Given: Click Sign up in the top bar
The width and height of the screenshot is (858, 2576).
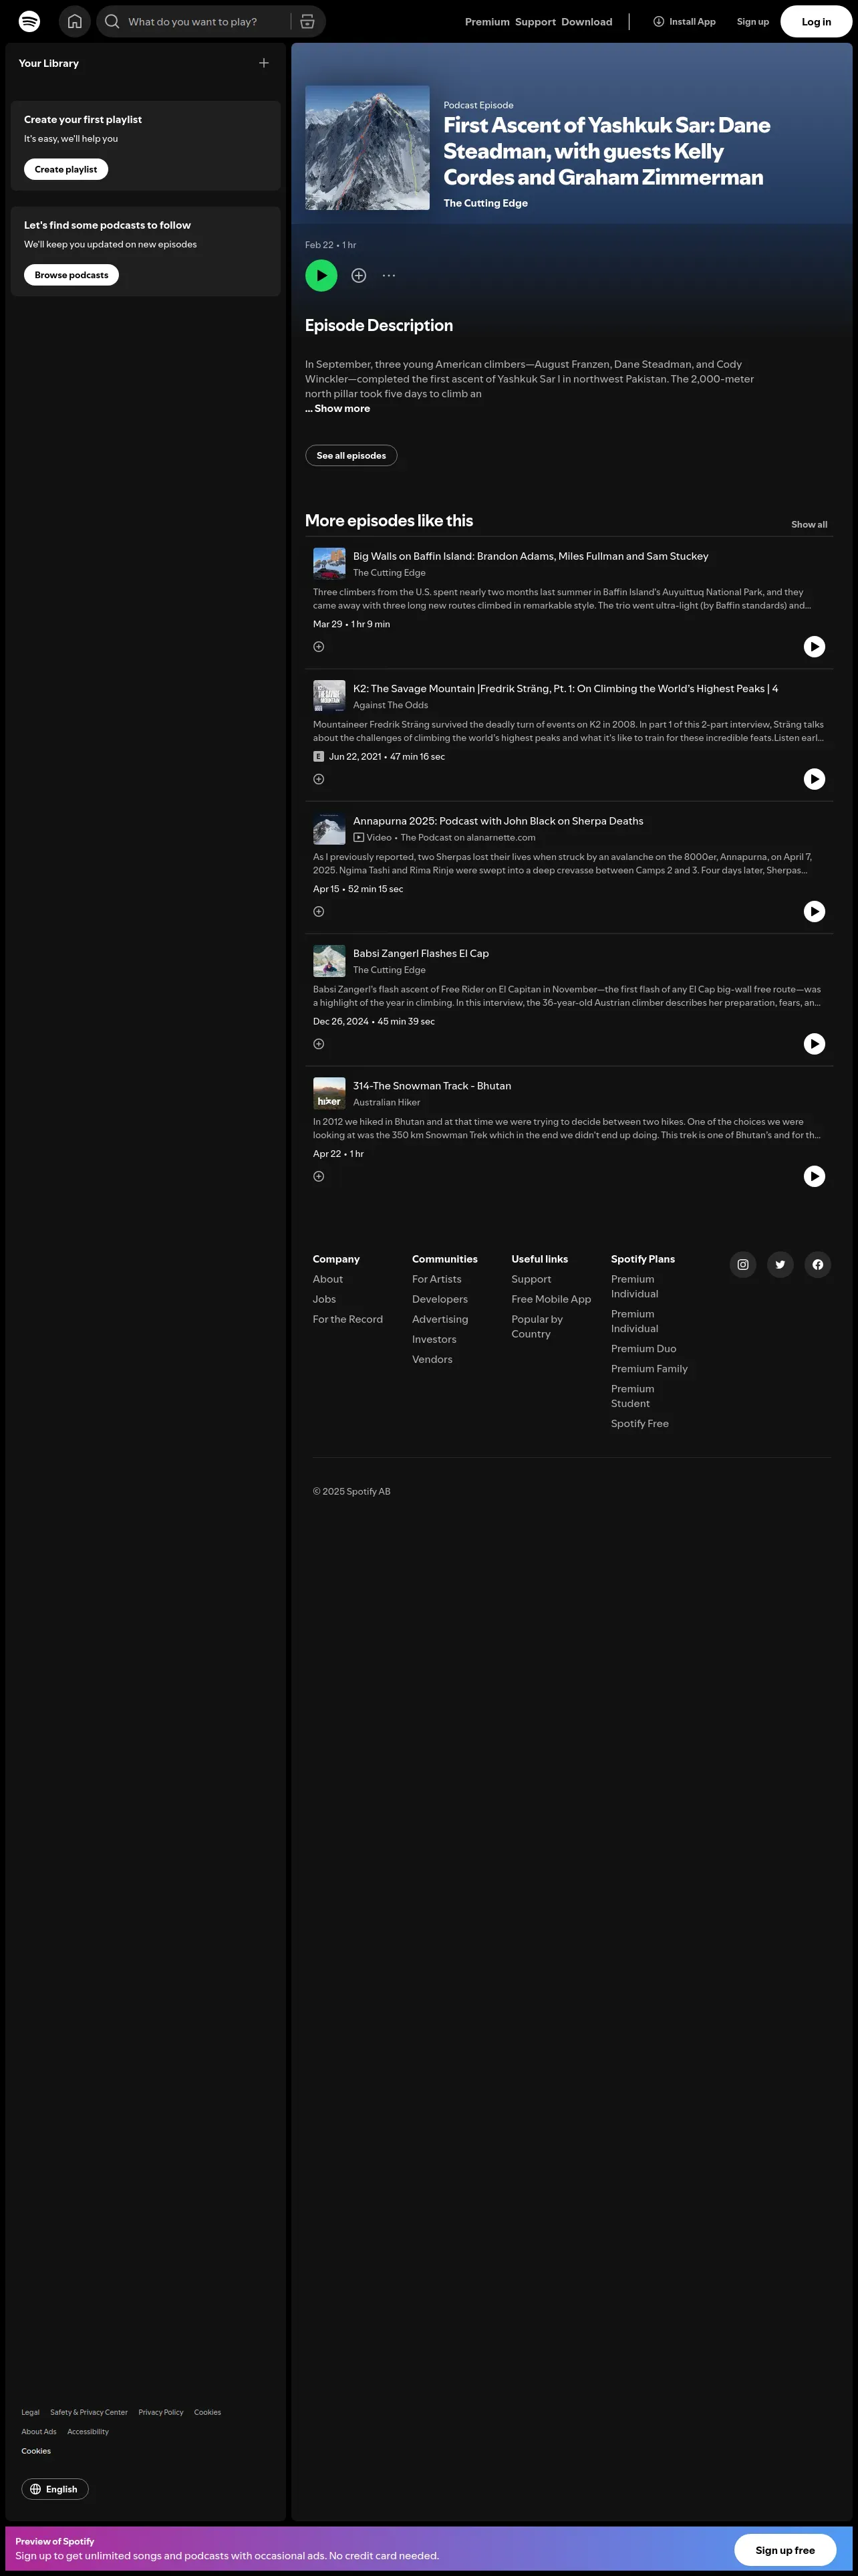Looking at the screenshot, I should click(x=753, y=21).
